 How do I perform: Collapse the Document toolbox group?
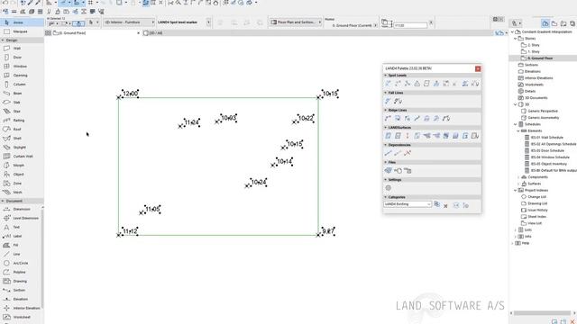coord(3,201)
